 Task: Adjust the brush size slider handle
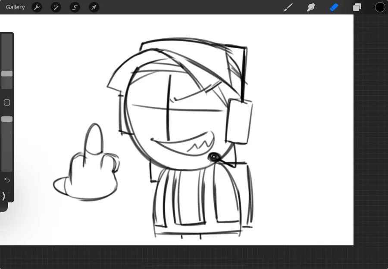point(7,74)
